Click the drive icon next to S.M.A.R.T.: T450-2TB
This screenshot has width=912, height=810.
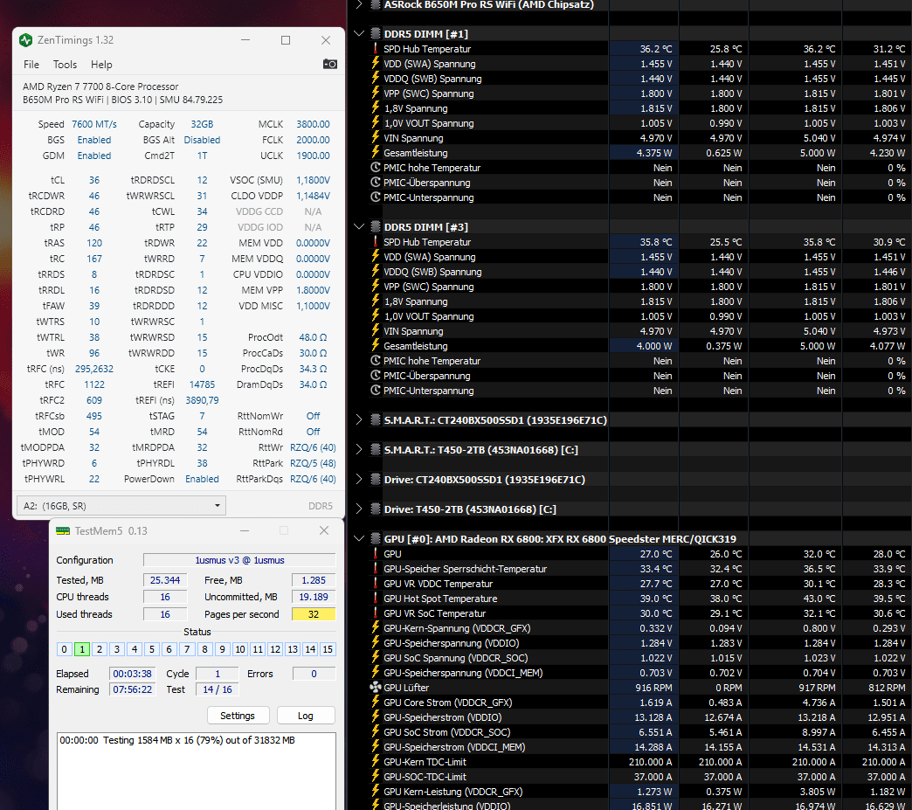[376, 450]
